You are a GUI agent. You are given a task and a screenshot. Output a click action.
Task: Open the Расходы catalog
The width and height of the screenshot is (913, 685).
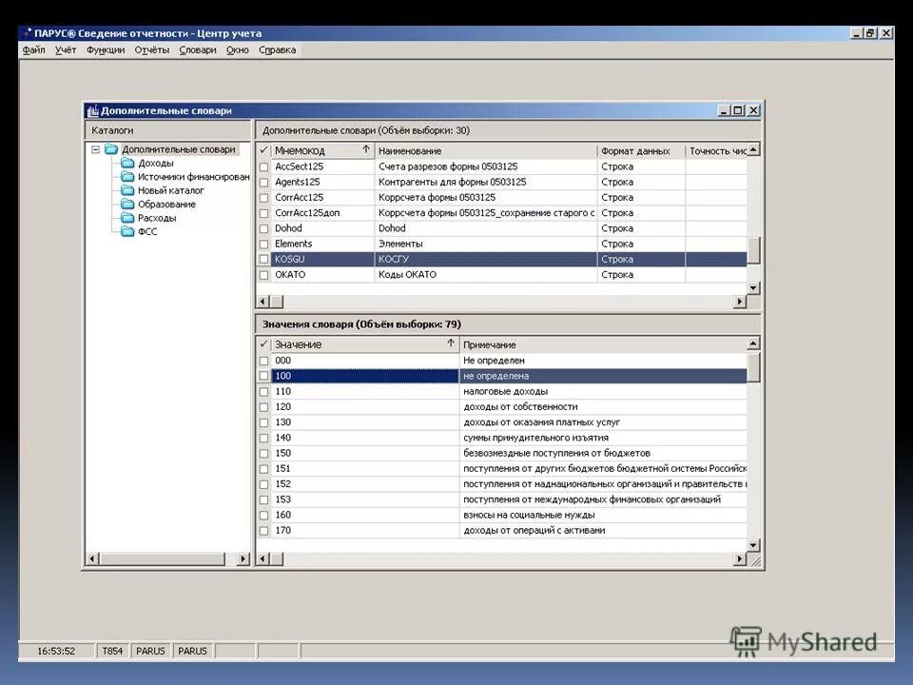157,219
